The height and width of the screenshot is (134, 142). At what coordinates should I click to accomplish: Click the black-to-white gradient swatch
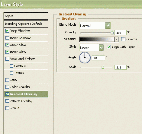[97, 39]
